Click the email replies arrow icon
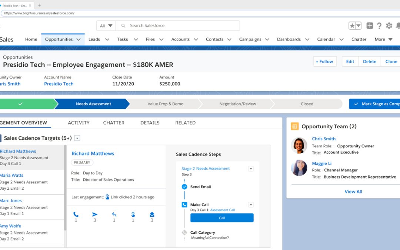Image resolution: width=400 pixels, height=250 pixels. click(114, 214)
